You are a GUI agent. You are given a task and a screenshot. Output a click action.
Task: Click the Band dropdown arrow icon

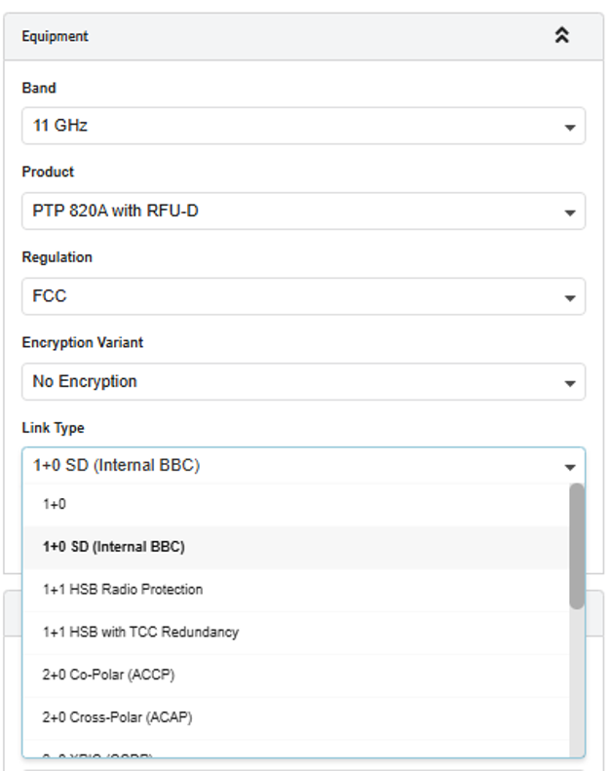[570, 128]
